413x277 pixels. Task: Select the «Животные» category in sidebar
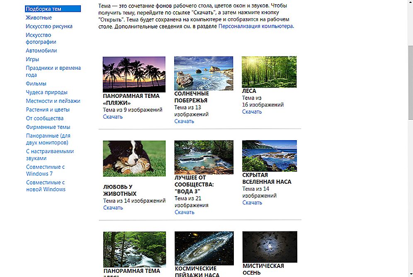[39, 17]
